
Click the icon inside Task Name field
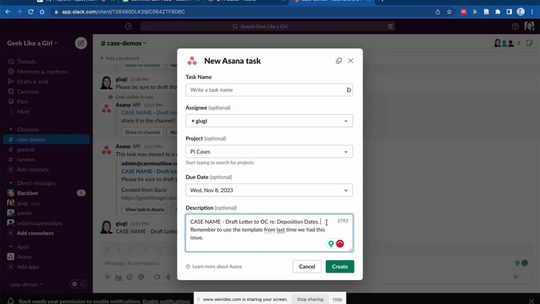(349, 90)
